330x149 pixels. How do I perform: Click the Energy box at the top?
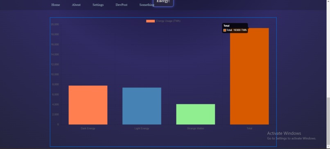(163, 3)
